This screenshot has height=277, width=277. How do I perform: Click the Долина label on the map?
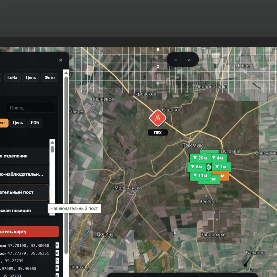coord(105,234)
